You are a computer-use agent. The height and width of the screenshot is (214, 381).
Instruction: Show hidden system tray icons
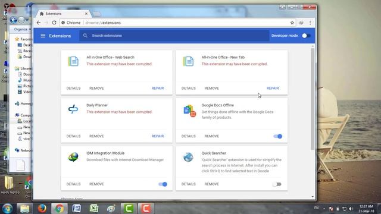click(x=324, y=209)
